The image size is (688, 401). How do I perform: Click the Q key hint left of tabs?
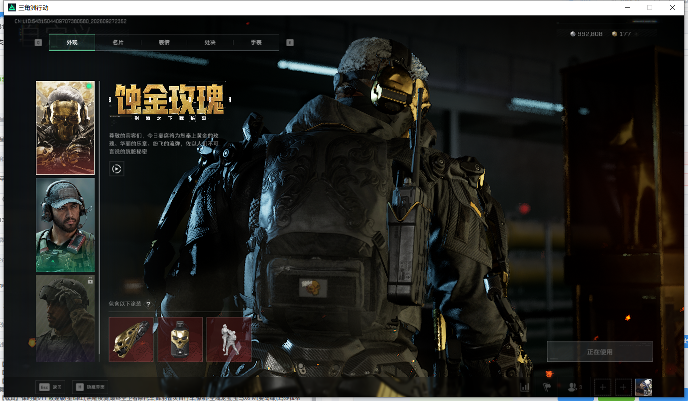[x=38, y=43]
